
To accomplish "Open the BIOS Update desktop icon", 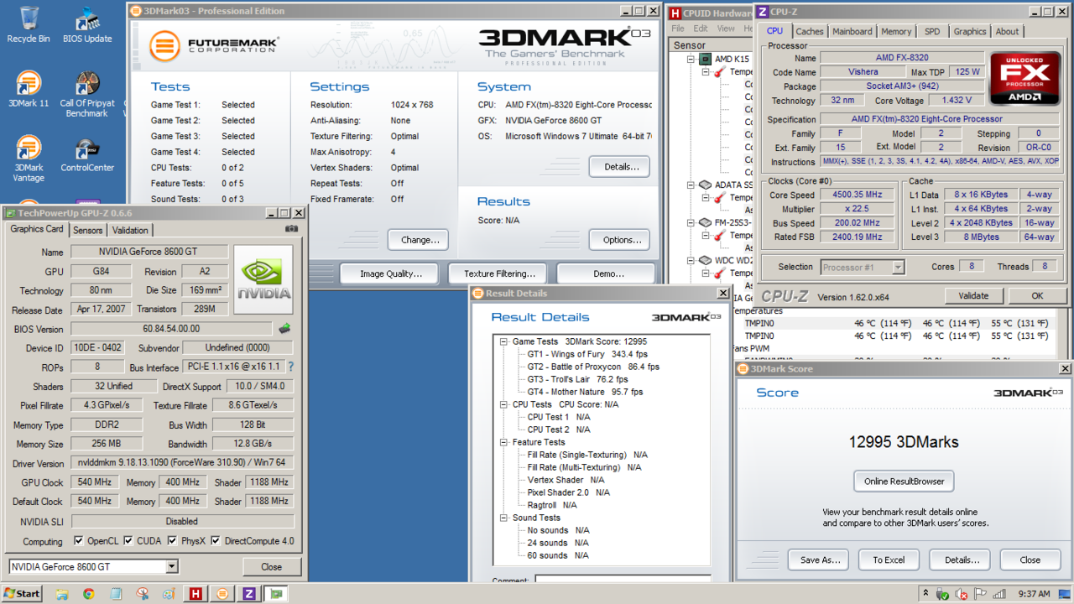I will click(x=87, y=24).
